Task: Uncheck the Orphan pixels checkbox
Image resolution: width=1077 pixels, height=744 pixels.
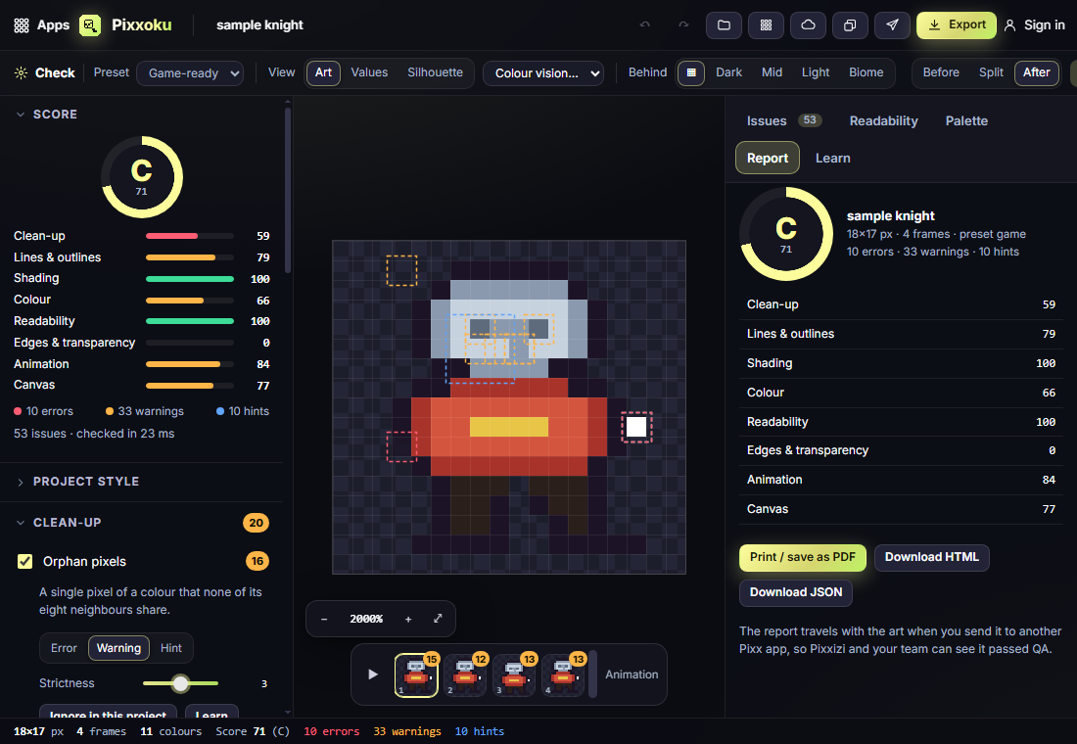Action: click(x=24, y=561)
